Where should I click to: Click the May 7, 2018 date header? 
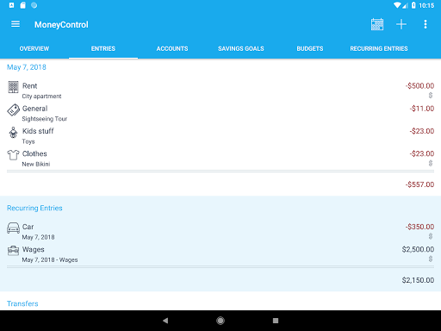27,67
